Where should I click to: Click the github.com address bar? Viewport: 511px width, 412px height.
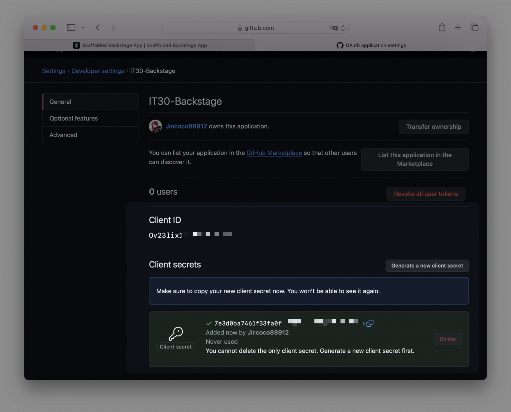(255, 28)
